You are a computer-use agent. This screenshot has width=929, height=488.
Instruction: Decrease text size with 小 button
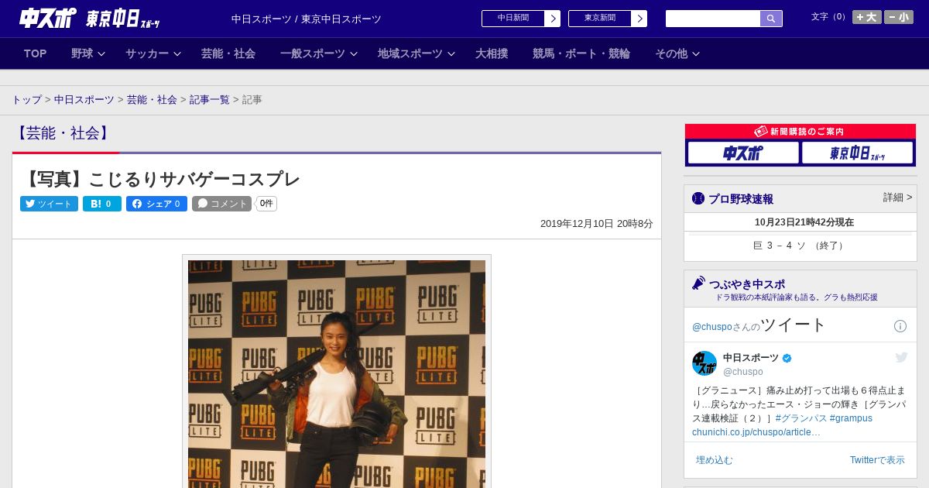click(899, 17)
